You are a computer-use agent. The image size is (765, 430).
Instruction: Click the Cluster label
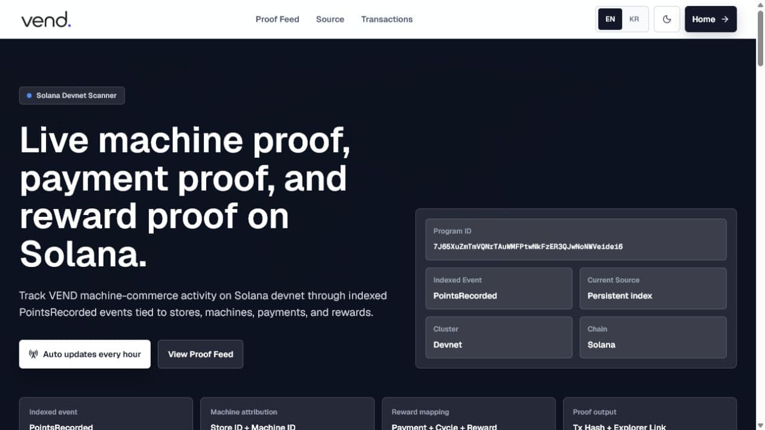[x=446, y=329]
